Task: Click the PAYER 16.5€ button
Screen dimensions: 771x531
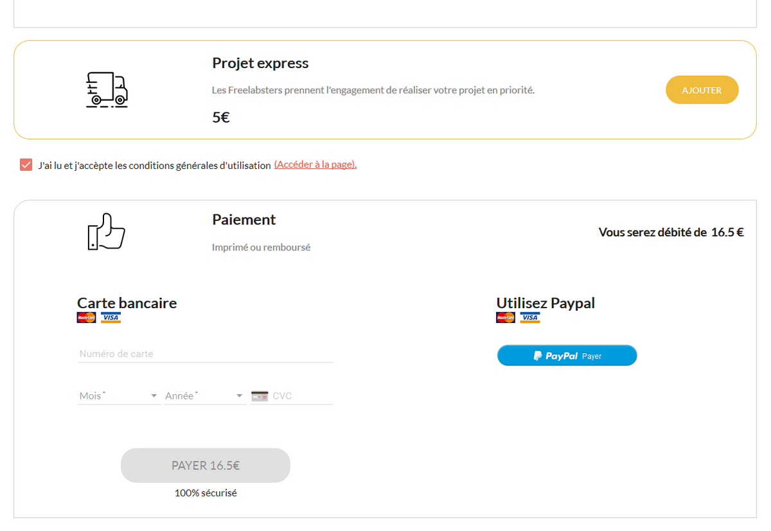Action: click(206, 466)
